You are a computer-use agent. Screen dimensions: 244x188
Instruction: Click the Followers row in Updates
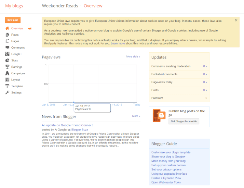(179, 98)
